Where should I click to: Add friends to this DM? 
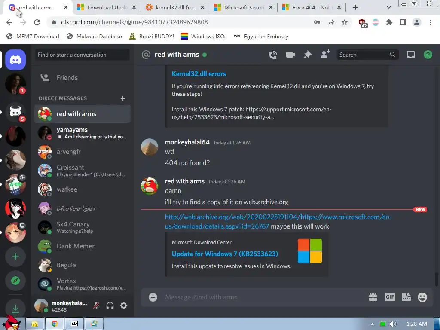[325, 54]
